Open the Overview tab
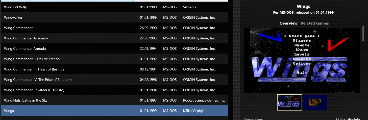This screenshot has height=120, width=368. [x=288, y=23]
